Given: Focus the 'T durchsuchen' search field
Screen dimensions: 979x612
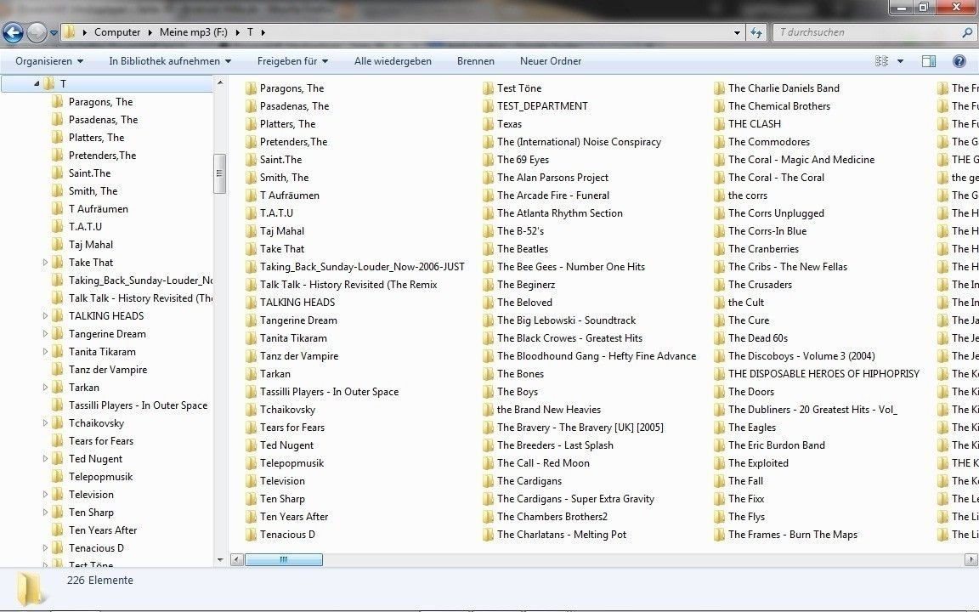Looking at the screenshot, I should (x=868, y=32).
